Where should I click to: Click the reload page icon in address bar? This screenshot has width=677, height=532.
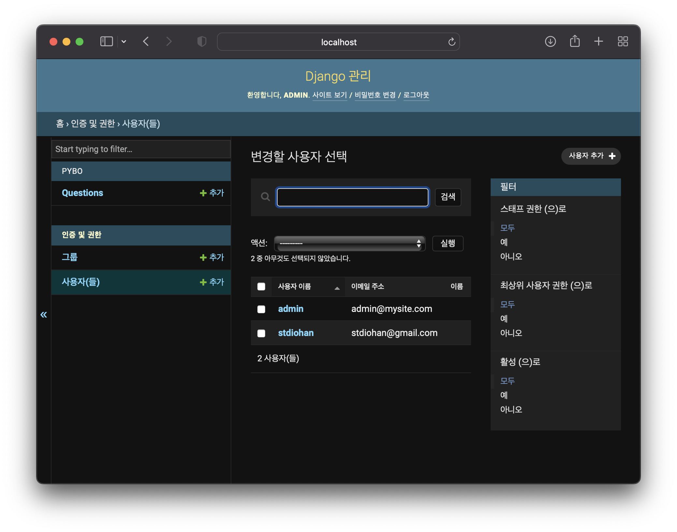[452, 42]
